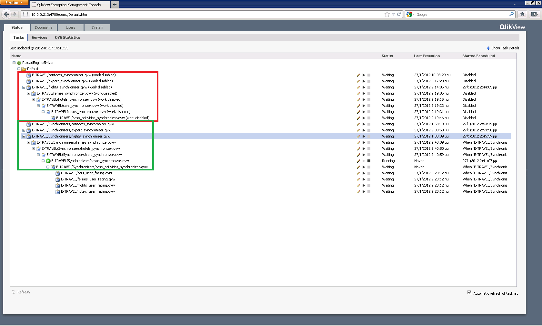
Task: Click the browser address bar
Action: click(206, 15)
